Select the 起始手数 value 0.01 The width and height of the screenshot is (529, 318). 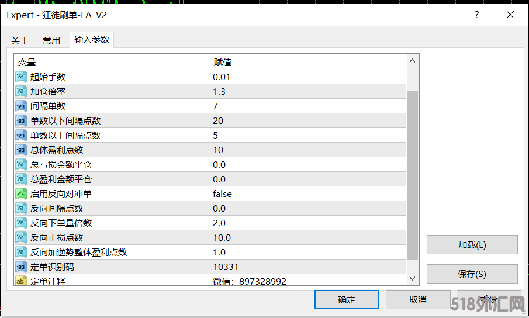click(x=222, y=77)
